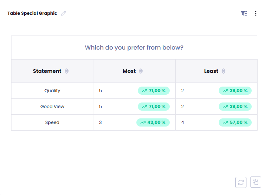Sort table by Most column arrows

(141, 71)
